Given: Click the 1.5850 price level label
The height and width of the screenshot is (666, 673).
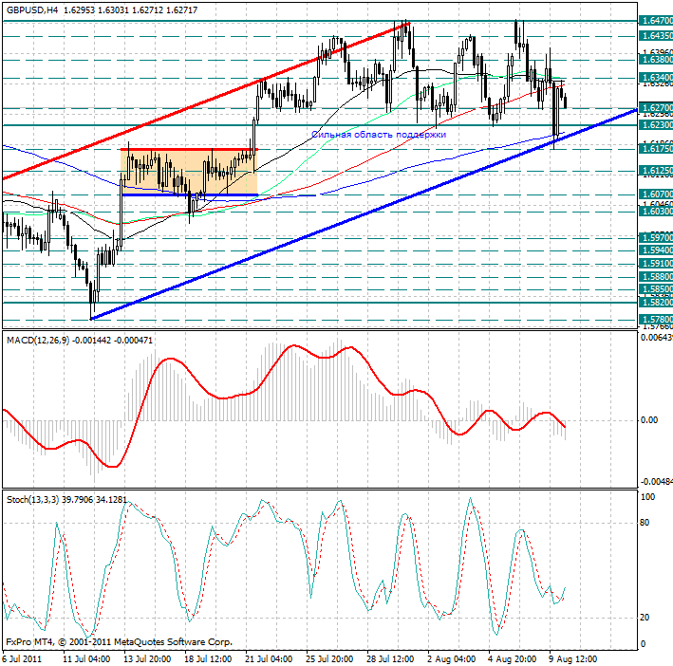Looking at the screenshot, I should (x=656, y=289).
